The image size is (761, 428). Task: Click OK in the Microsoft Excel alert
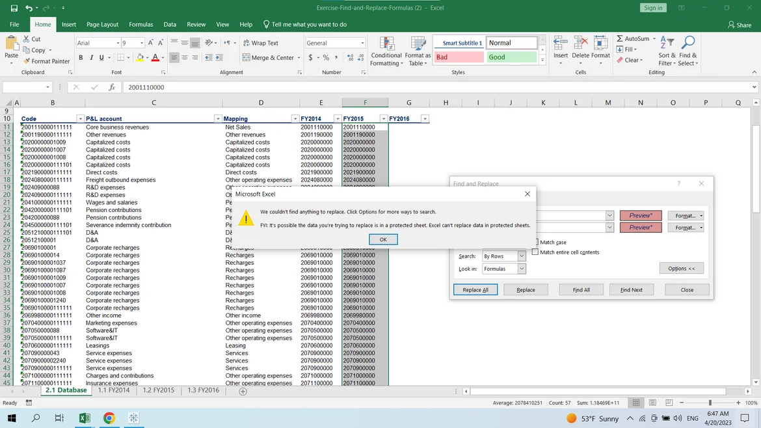click(x=383, y=239)
